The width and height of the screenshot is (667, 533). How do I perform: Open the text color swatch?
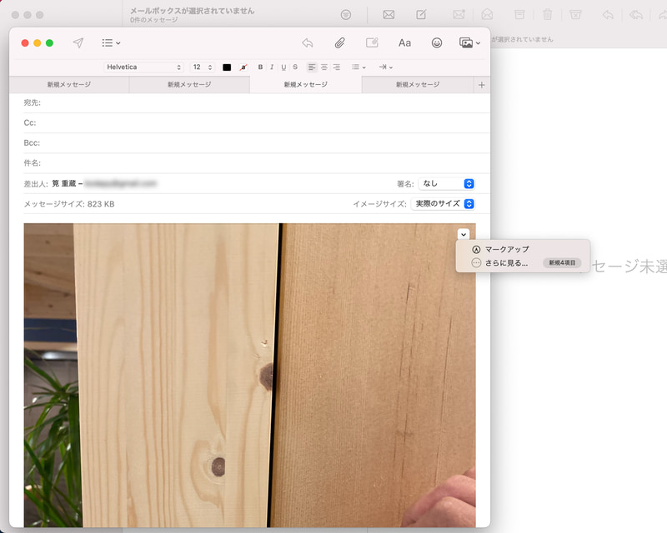(228, 67)
